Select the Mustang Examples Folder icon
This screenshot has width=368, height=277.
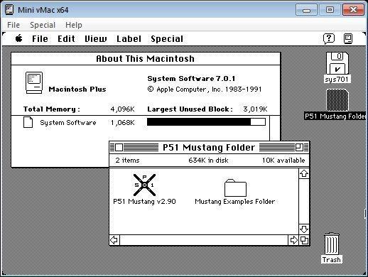pos(235,188)
